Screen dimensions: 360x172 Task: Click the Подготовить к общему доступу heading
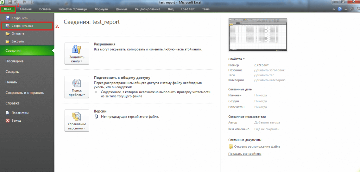pyautogui.click(x=122, y=78)
